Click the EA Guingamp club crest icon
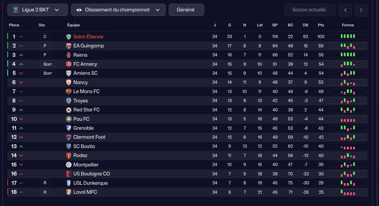This screenshot has height=206, width=379. coord(69,46)
